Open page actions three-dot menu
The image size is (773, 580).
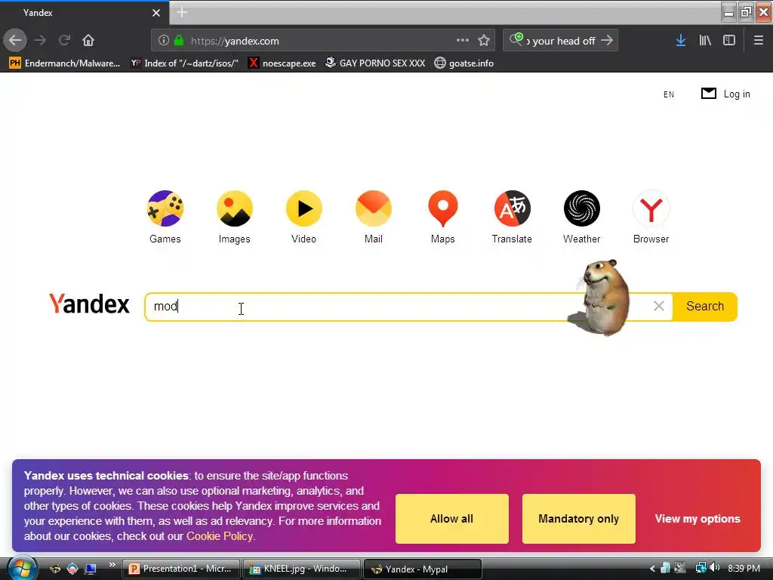pyautogui.click(x=463, y=41)
